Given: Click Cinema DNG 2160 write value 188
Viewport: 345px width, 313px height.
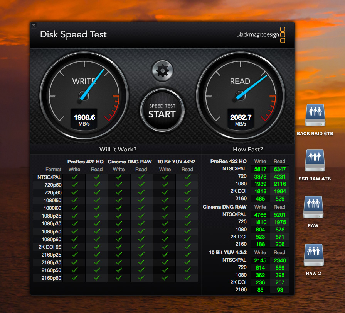Looking at the screenshot, I should [260, 244].
